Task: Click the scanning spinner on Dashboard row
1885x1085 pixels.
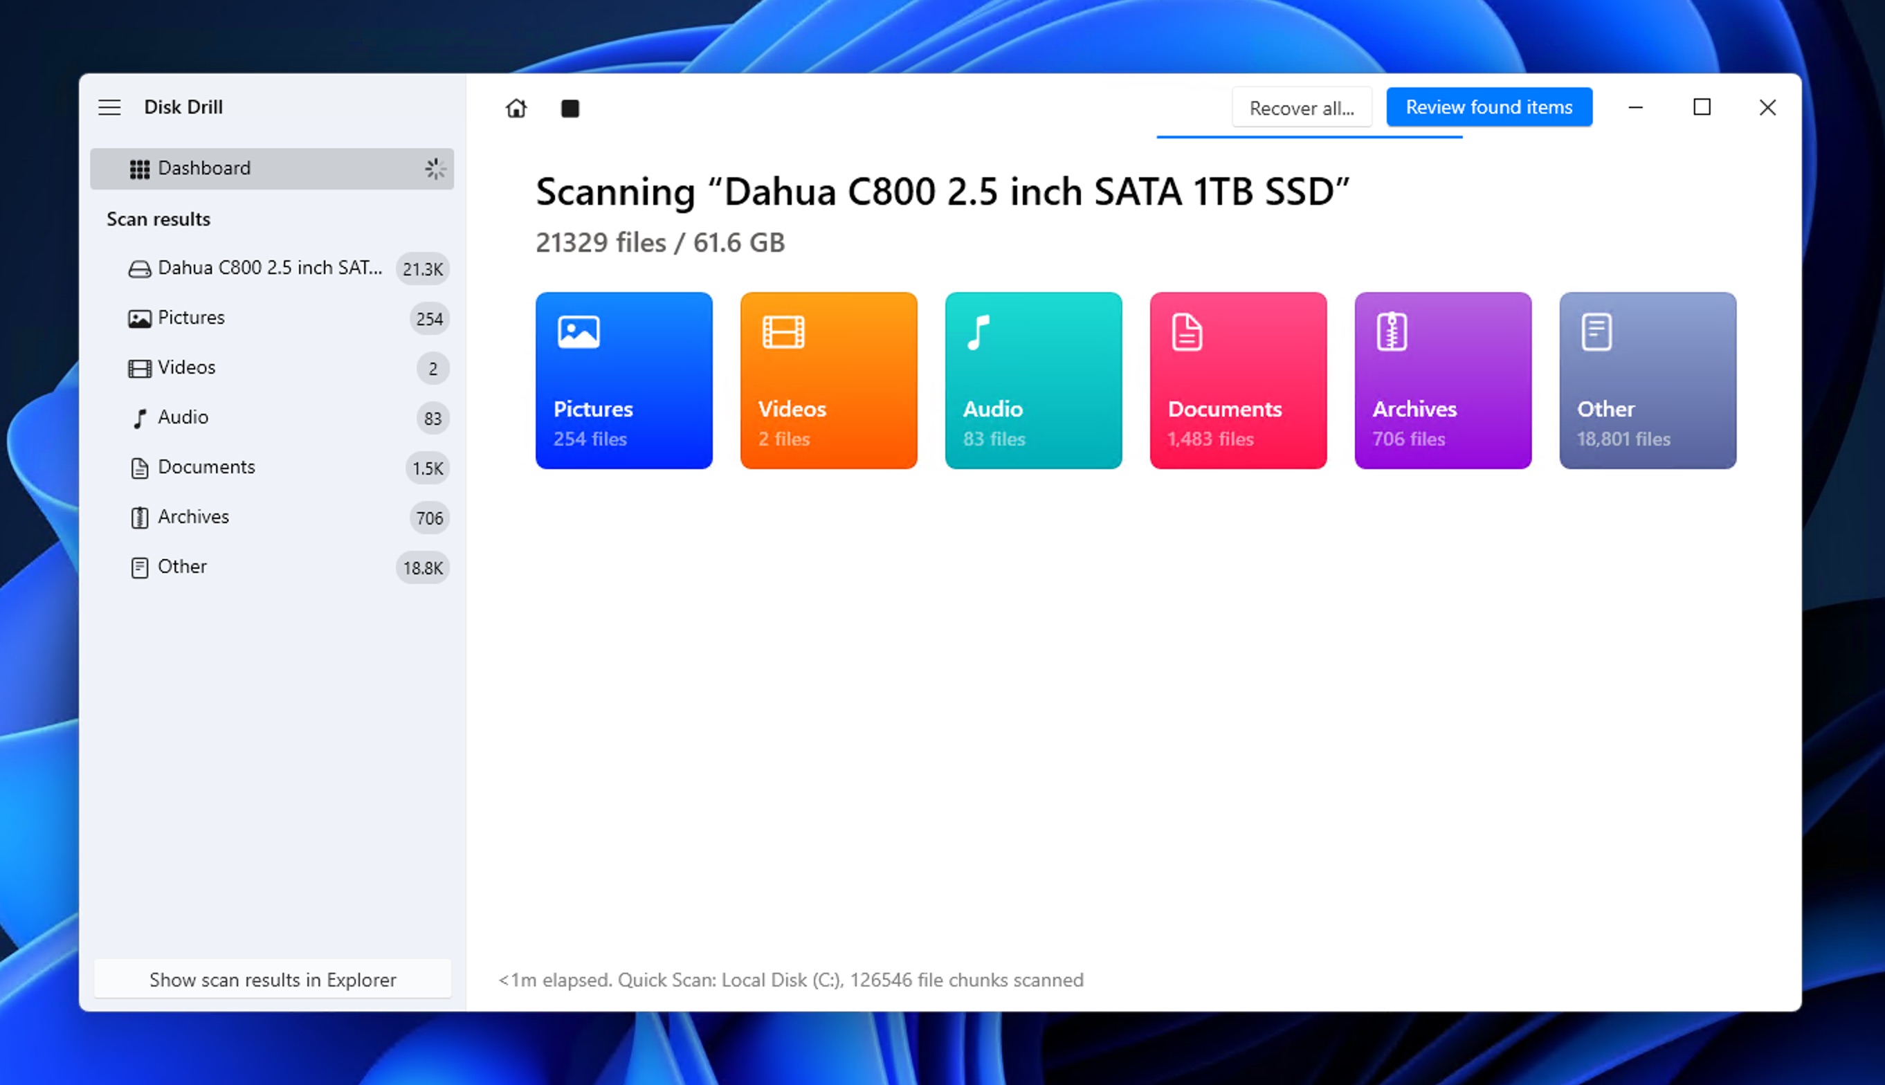Action: pyautogui.click(x=435, y=168)
